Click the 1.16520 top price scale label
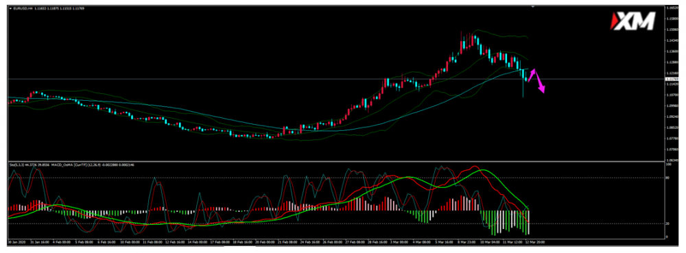 click(x=672, y=8)
